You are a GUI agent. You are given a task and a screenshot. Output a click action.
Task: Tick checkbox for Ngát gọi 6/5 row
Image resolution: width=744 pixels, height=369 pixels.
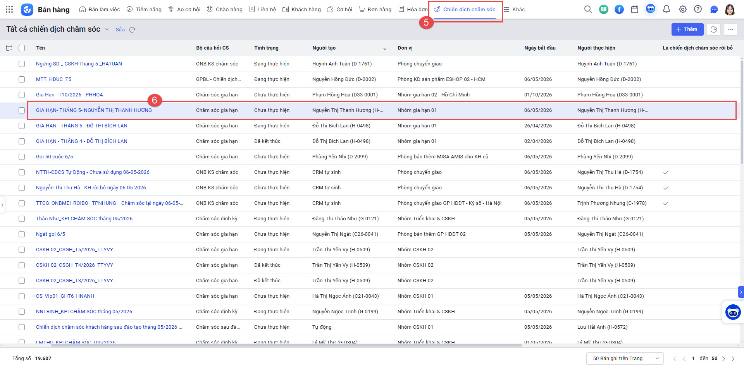point(22,234)
